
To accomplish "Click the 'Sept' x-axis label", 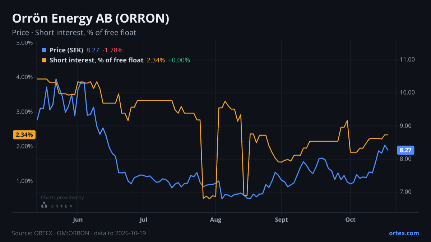I will 282,220.
